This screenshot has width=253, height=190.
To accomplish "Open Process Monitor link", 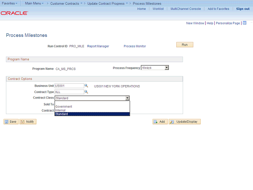I will point(135,46).
